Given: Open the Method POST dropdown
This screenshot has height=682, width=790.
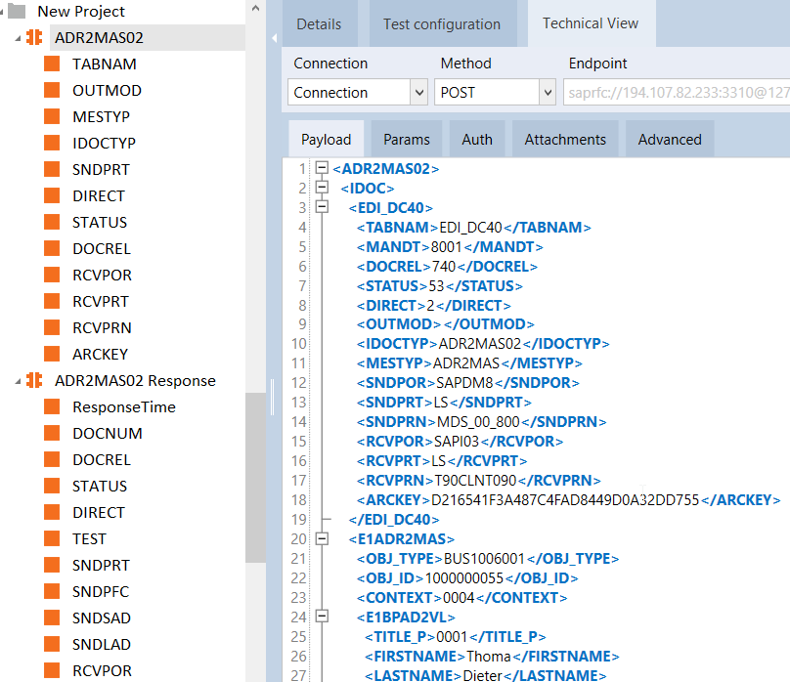Looking at the screenshot, I should [x=547, y=93].
